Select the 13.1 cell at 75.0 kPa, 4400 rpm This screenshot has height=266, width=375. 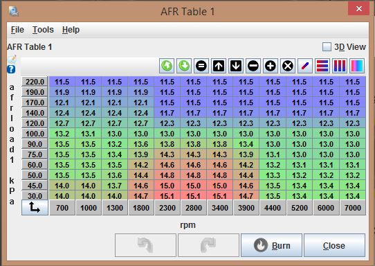tap(273, 154)
